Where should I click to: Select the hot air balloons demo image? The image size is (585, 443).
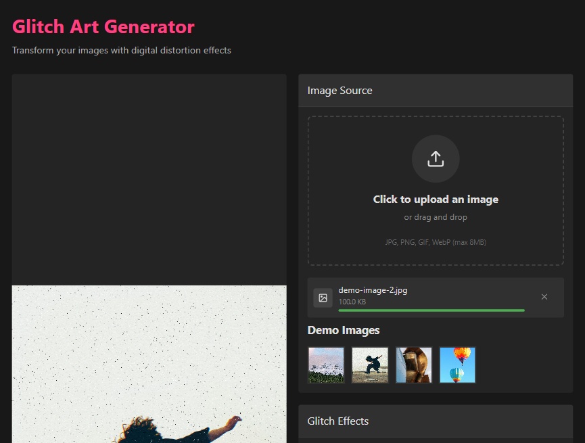(x=457, y=365)
